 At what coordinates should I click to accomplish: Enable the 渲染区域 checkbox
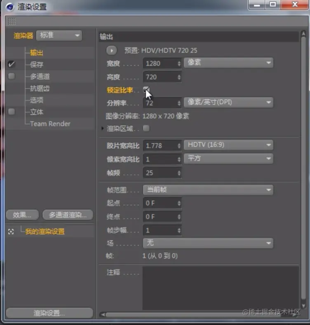coord(146,128)
